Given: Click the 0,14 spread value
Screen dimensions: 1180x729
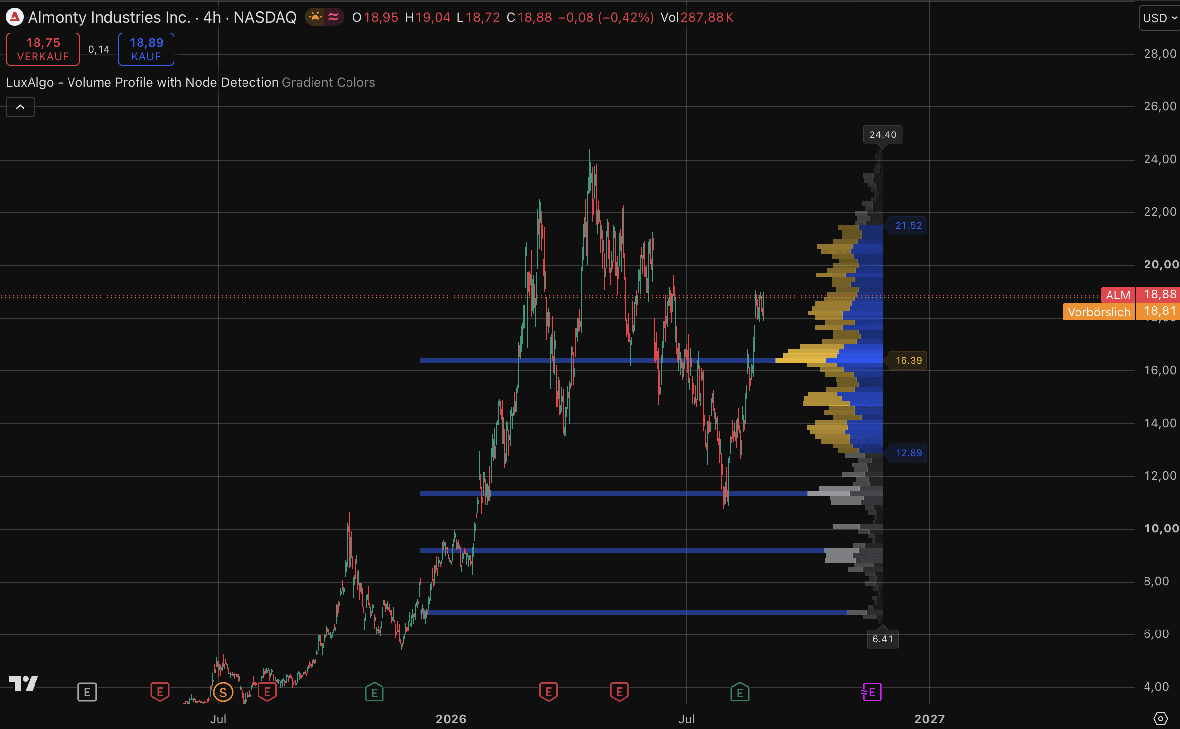Looking at the screenshot, I should [99, 49].
